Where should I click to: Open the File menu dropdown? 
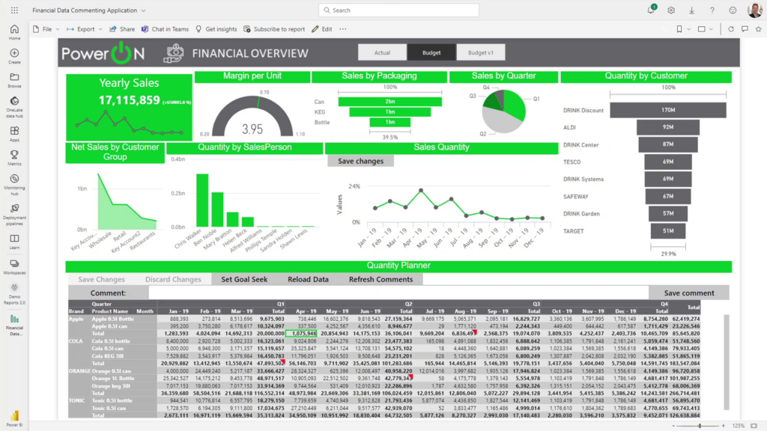pos(46,29)
